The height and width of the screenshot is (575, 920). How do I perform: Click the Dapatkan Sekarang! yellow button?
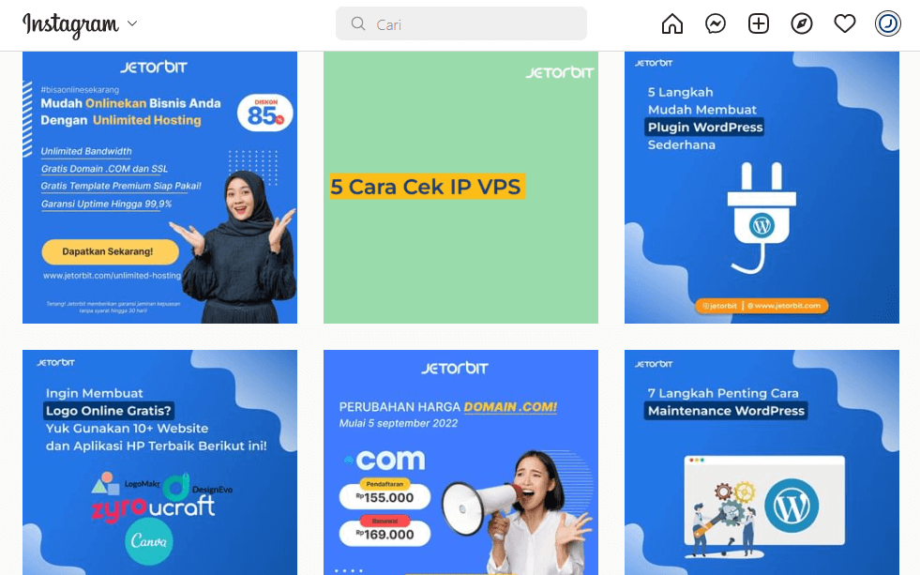111,251
